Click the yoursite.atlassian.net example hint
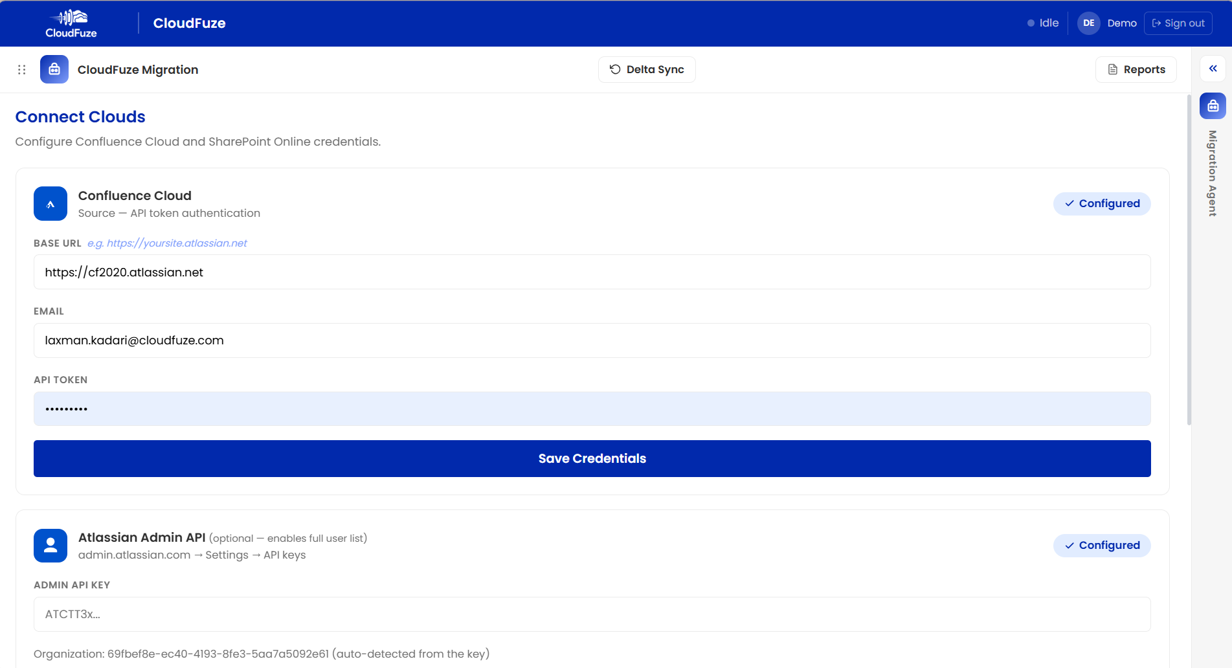 (168, 243)
